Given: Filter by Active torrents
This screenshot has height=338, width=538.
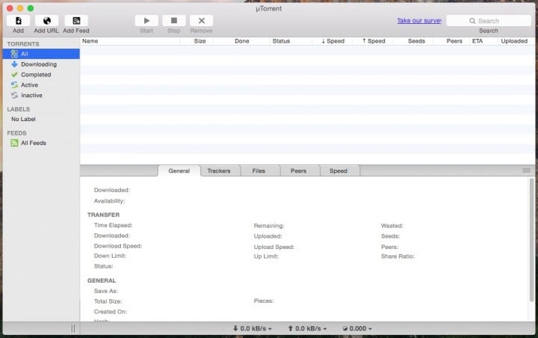Looking at the screenshot, I should (x=41, y=84).
